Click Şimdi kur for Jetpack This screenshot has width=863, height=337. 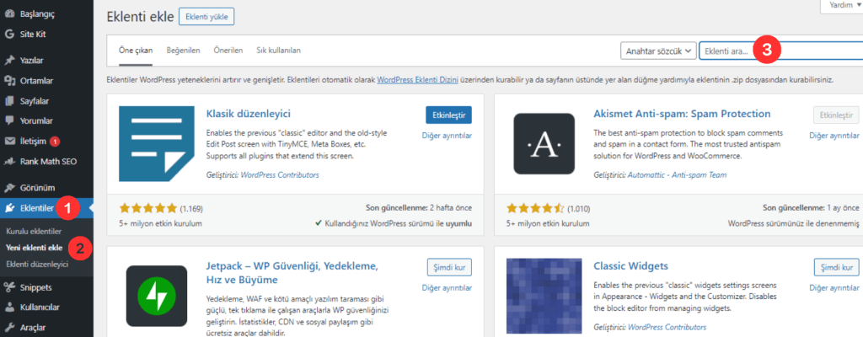(x=450, y=267)
